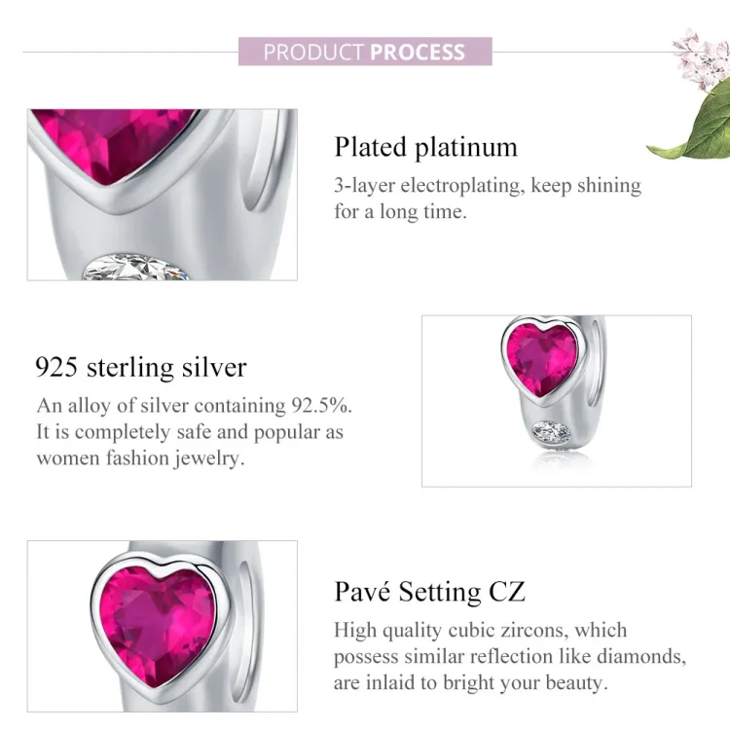Click the "Plated platinum" heading
The image size is (730, 730).
pyautogui.click(x=425, y=147)
